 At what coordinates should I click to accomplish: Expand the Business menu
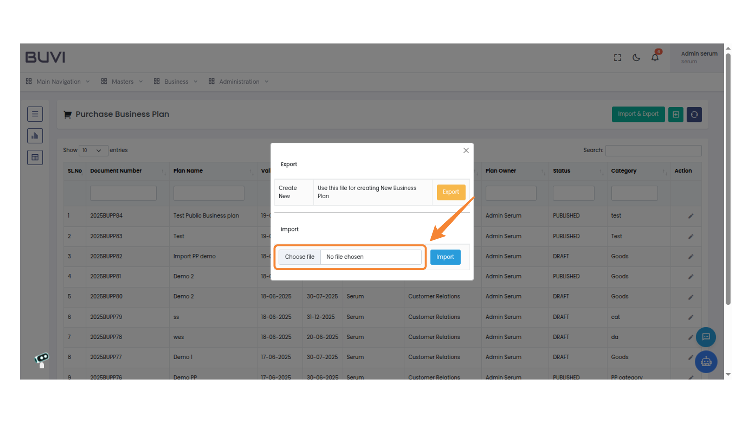click(x=175, y=81)
